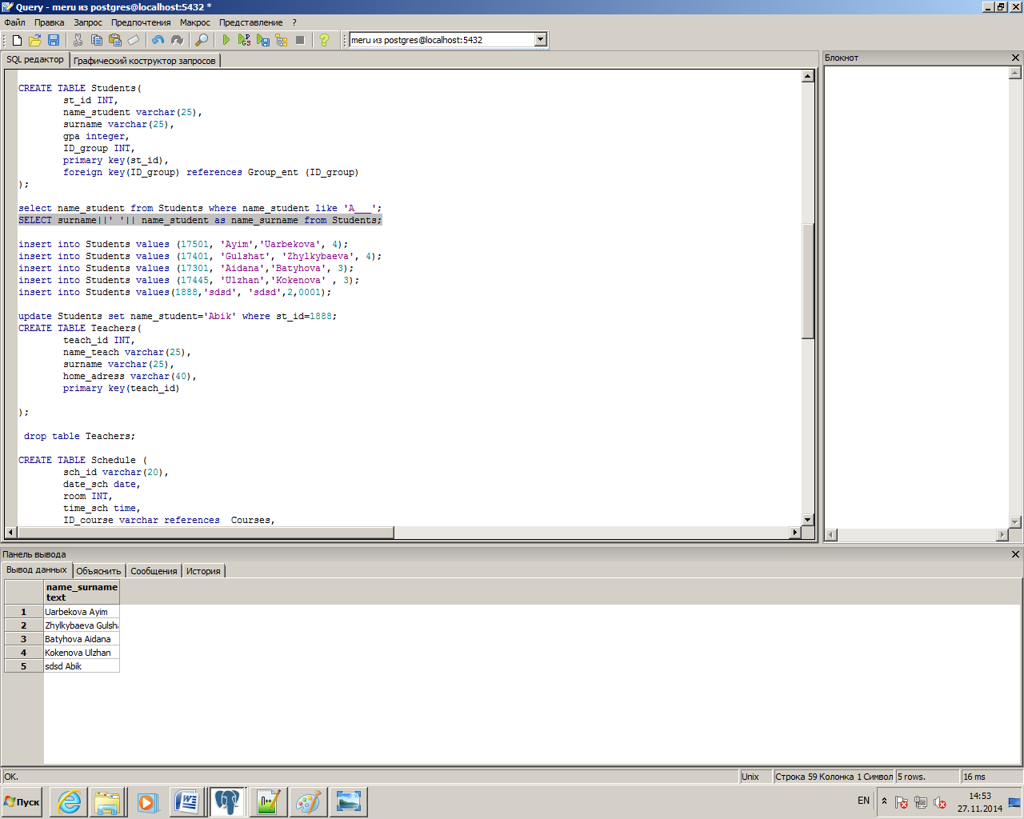Undo the last edit
1024x819 pixels.
[158, 40]
